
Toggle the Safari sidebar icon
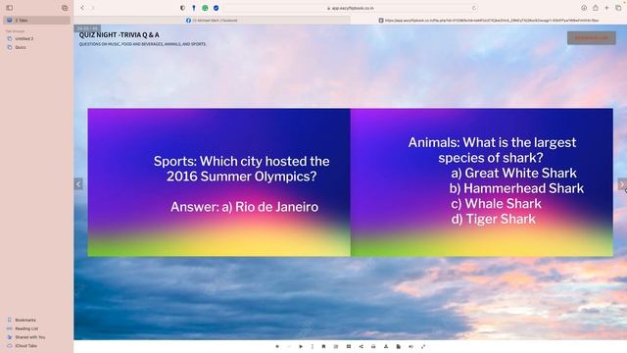click(x=9, y=8)
